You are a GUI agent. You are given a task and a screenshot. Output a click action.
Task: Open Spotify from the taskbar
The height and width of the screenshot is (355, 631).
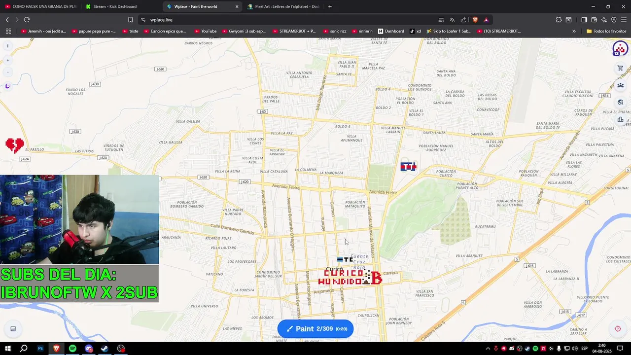(x=72, y=349)
